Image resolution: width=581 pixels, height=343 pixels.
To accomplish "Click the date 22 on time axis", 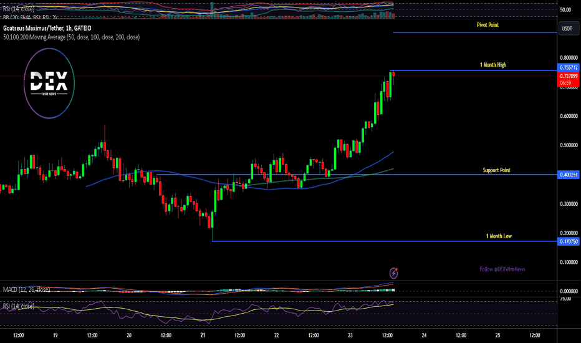I will 276,336.
